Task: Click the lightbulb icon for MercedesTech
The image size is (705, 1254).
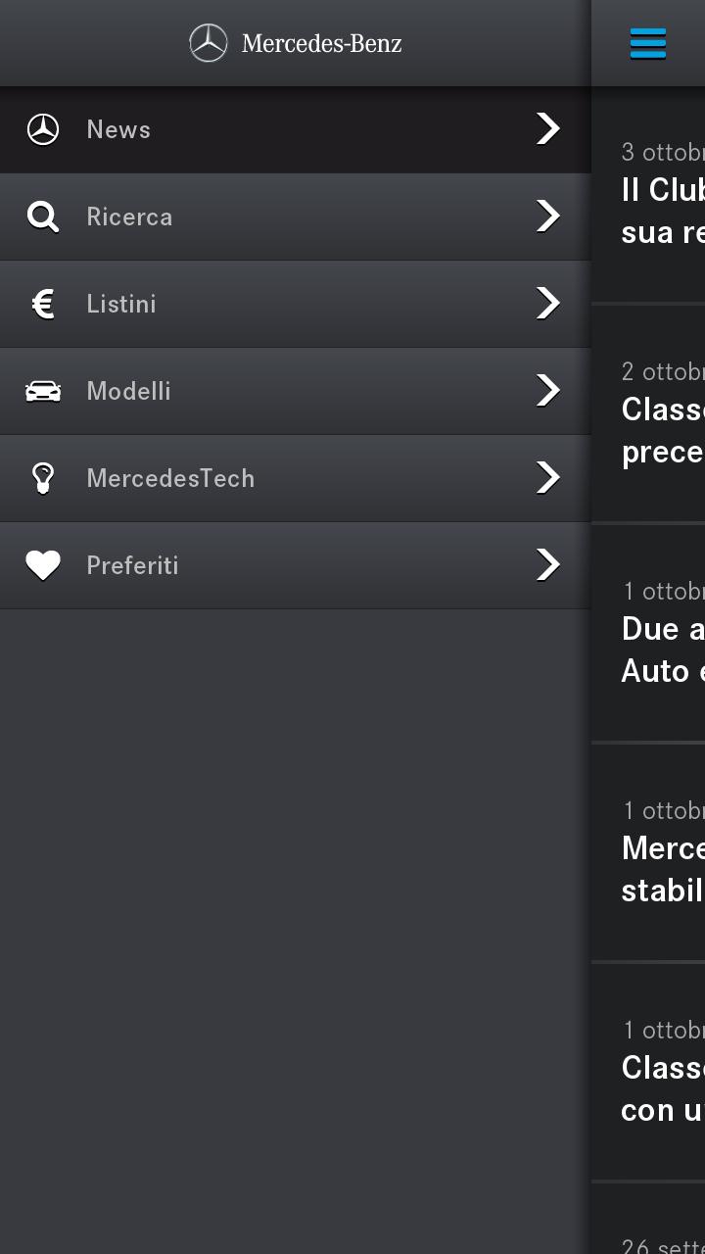Action: [43, 477]
